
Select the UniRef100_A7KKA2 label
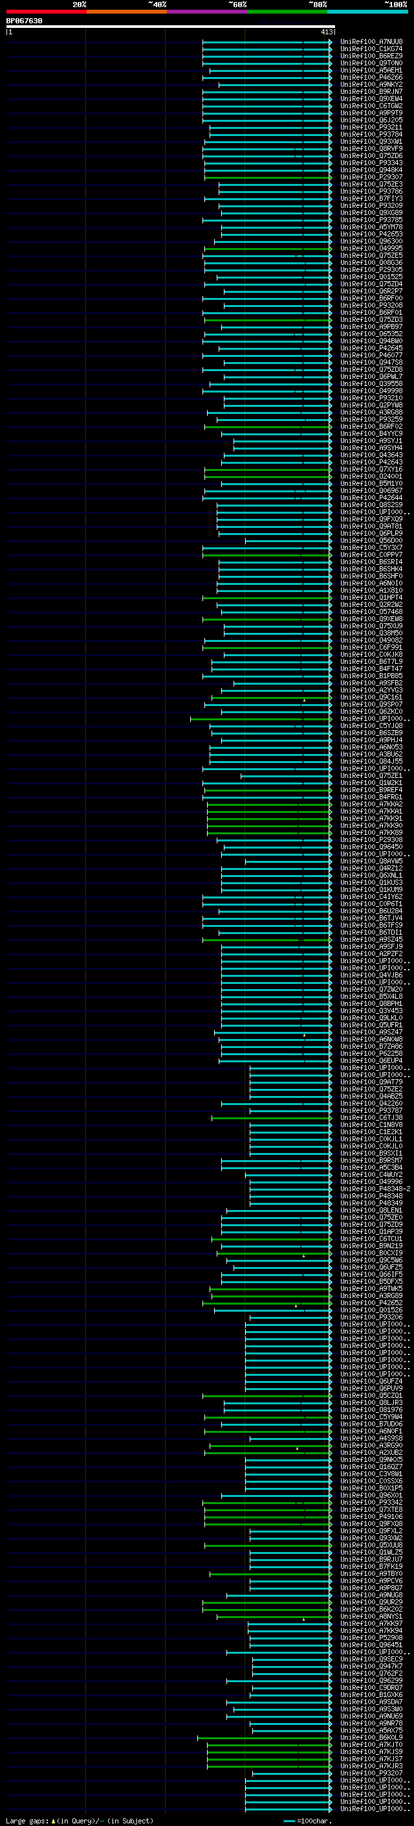(x=371, y=805)
